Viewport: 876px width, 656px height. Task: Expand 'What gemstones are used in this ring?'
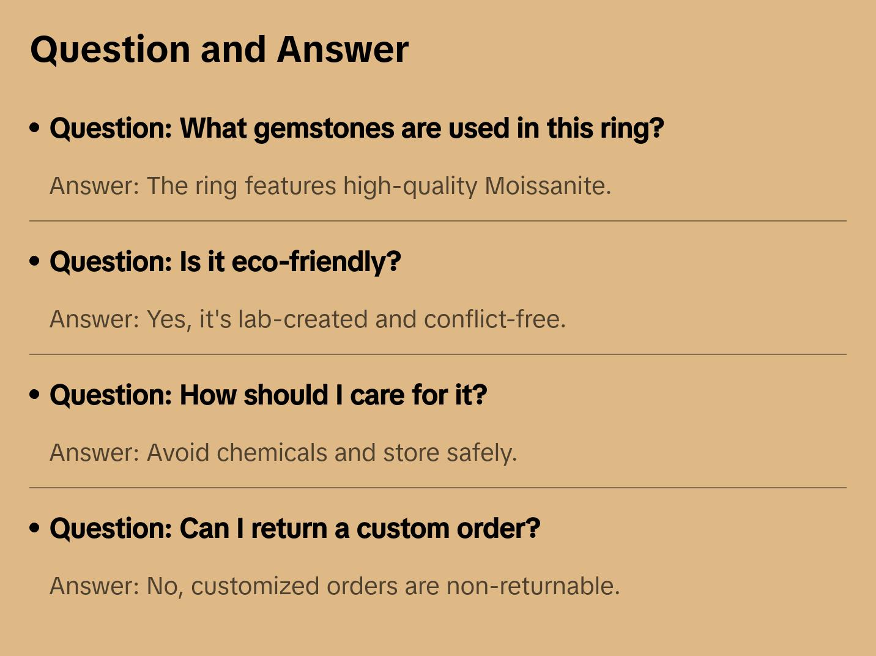coord(357,129)
